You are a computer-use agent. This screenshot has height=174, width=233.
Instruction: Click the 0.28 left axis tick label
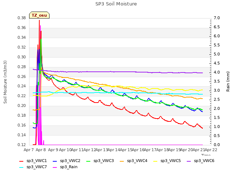[22, 67]
